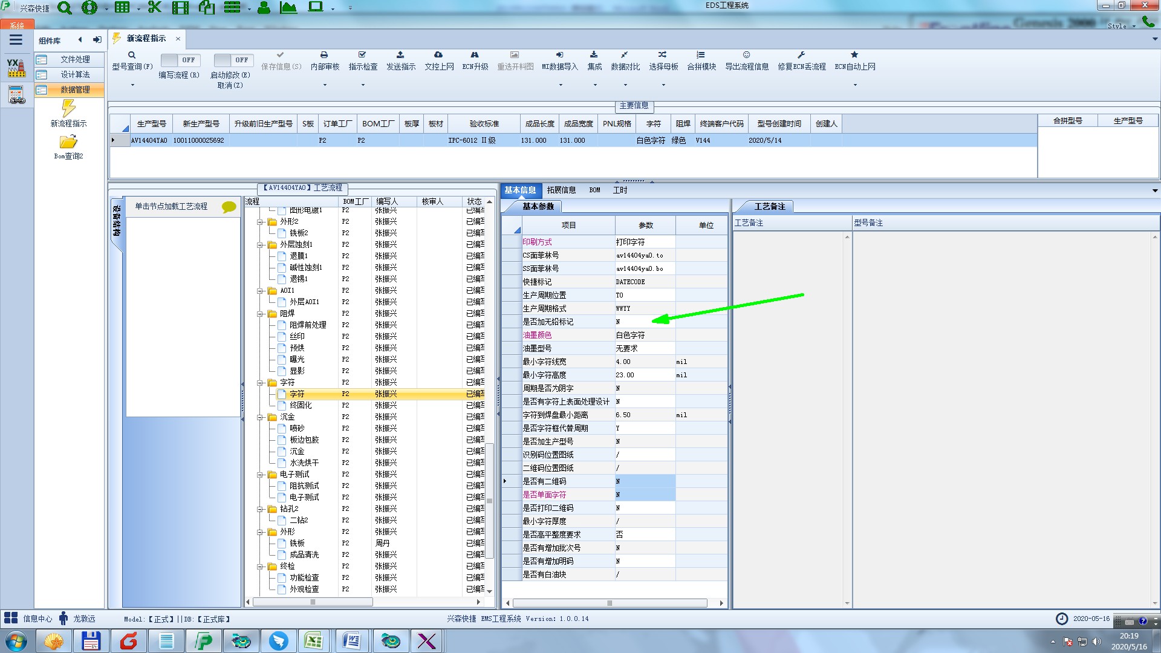The width and height of the screenshot is (1161, 653).
Task: Select the 新流程指示 document tab
Action: pyautogui.click(x=146, y=38)
